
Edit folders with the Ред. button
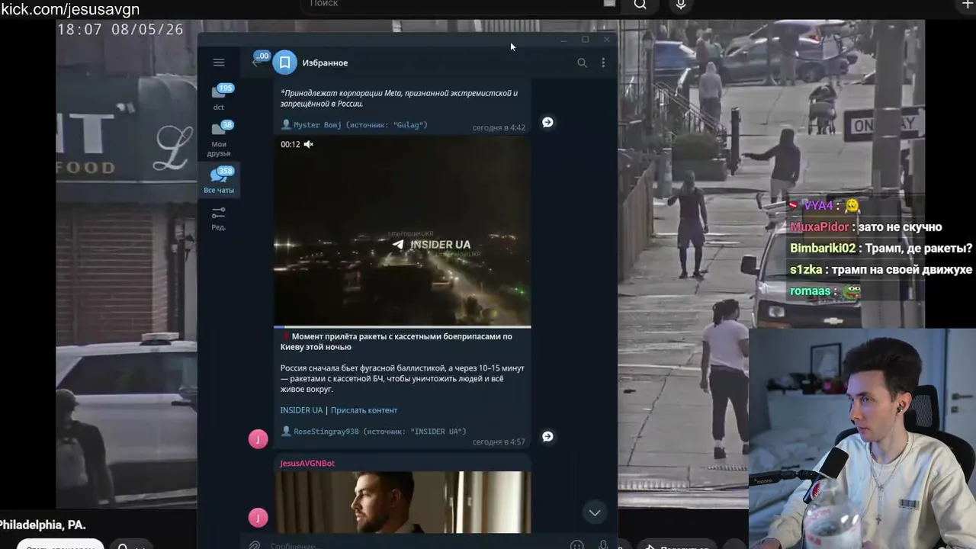coord(219,218)
